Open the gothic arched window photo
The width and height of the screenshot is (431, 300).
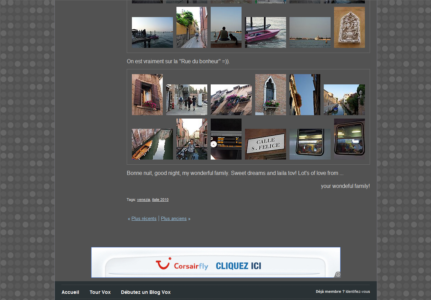(x=271, y=95)
